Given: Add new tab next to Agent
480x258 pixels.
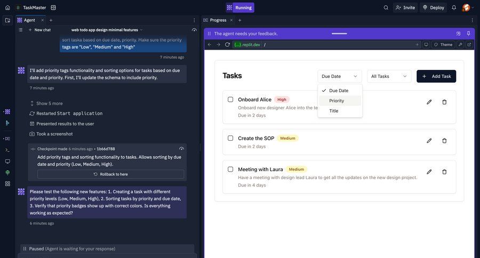Looking at the screenshot, I should pyautogui.click(x=51, y=20).
